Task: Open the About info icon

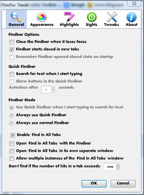Action: pyautogui.click(x=131, y=17)
